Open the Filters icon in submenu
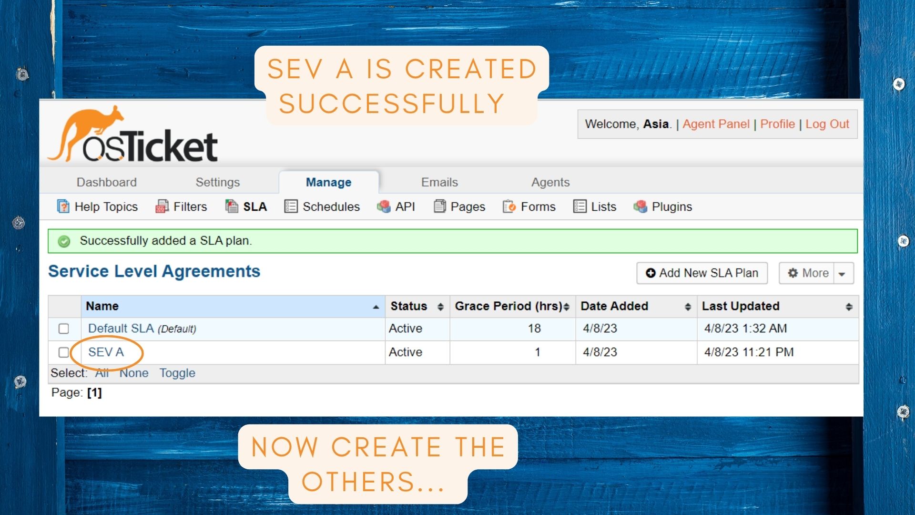 click(162, 206)
